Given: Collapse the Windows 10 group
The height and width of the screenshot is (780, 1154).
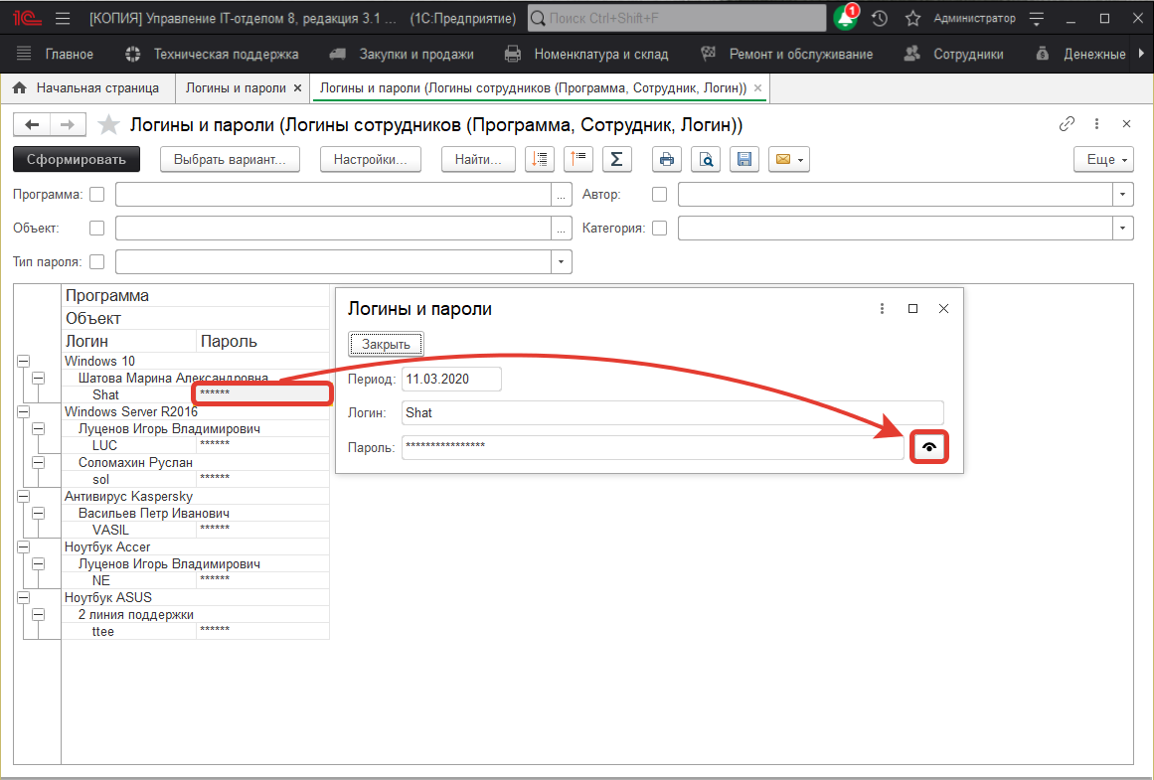Looking at the screenshot, I should tap(24, 362).
